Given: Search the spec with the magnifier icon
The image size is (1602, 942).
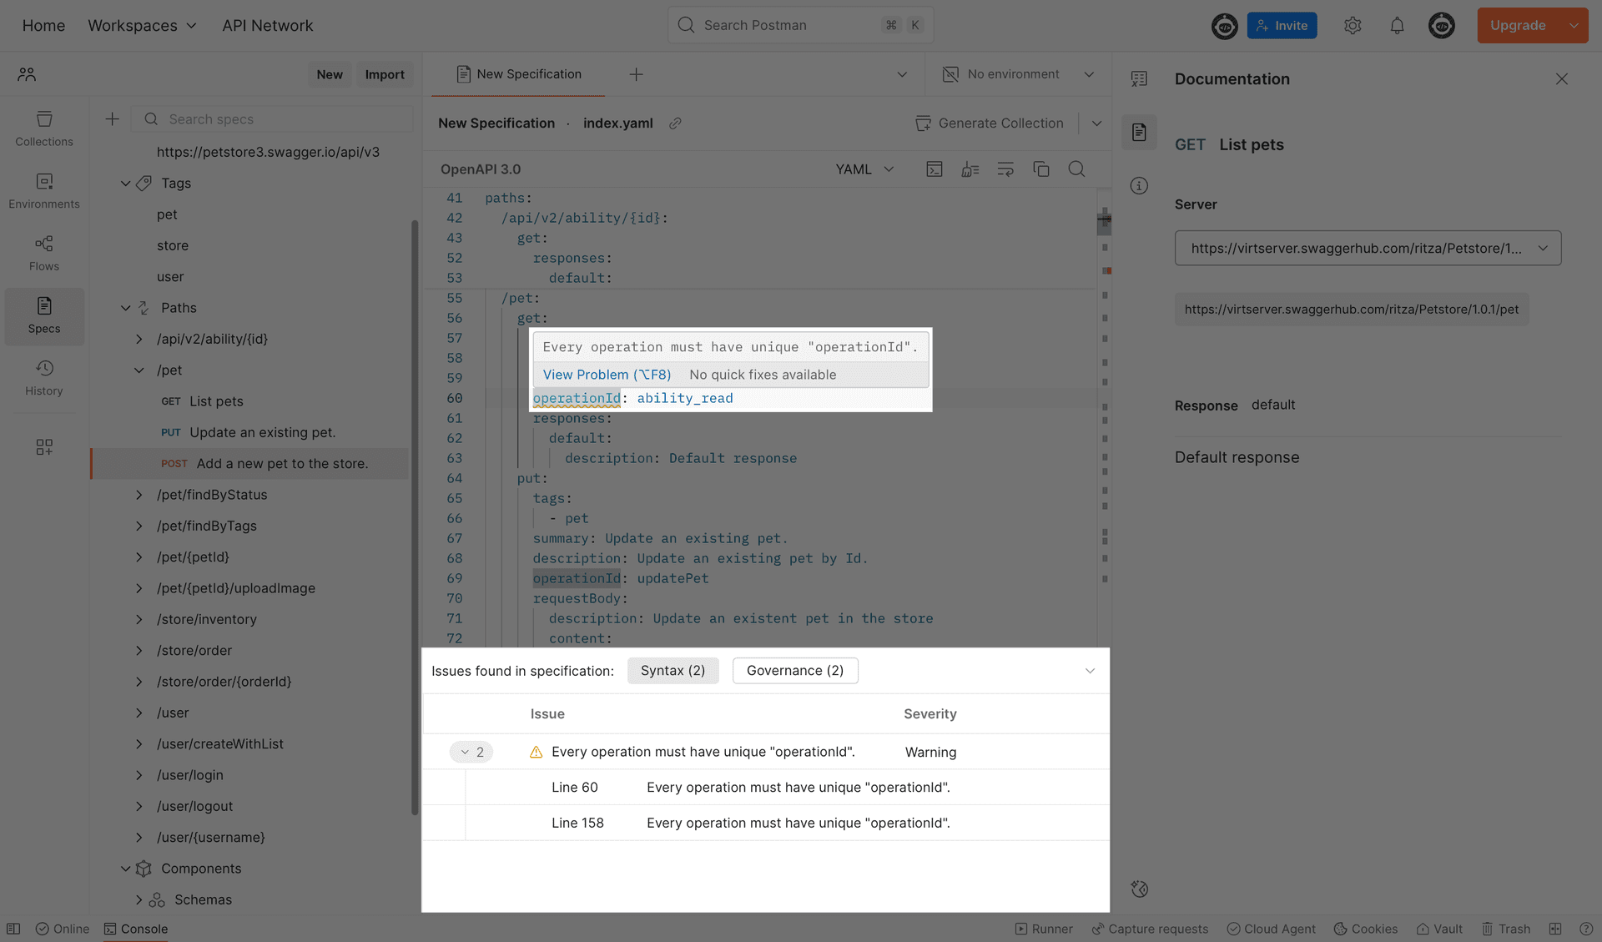Looking at the screenshot, I should click(x=1076, y=169).
